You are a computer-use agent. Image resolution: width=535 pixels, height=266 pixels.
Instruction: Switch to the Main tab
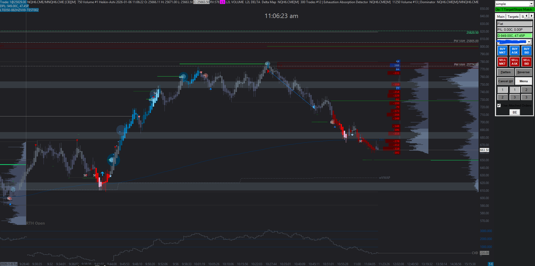(501, 16)
